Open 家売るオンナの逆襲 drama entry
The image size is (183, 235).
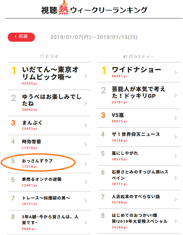49,182
